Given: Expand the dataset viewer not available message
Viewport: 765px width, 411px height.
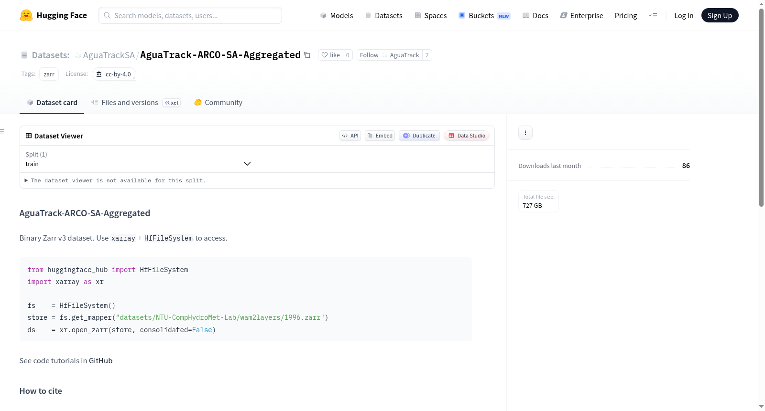Looking at the screenshot, I should coord(115,181).
